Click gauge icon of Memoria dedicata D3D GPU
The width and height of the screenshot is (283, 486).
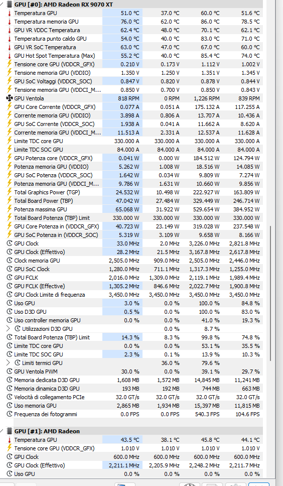(x=10, y=380)
